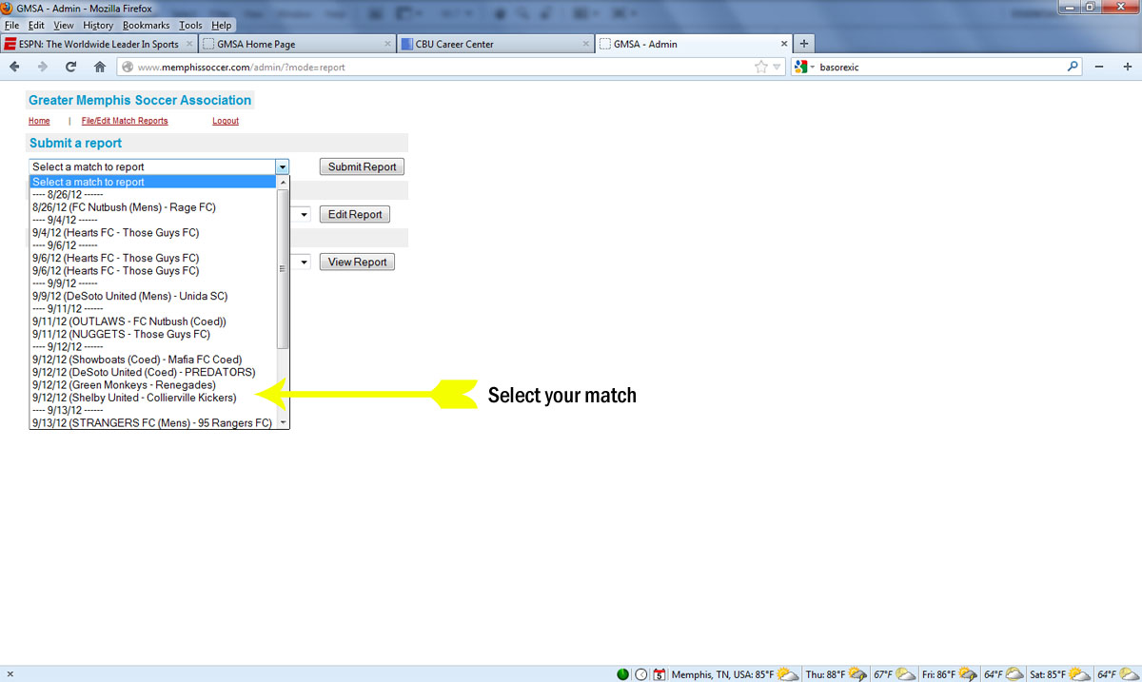Select Shelby United - Collierville Kickers match

coord(134,398)
